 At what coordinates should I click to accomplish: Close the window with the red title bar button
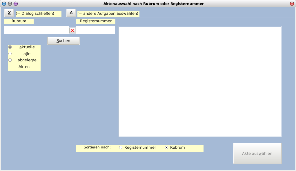point(292,4)
